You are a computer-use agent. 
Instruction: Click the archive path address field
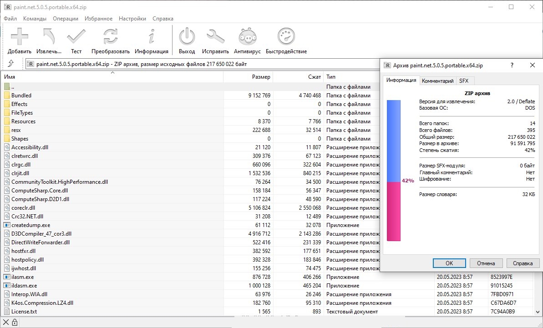coord(202,64)
